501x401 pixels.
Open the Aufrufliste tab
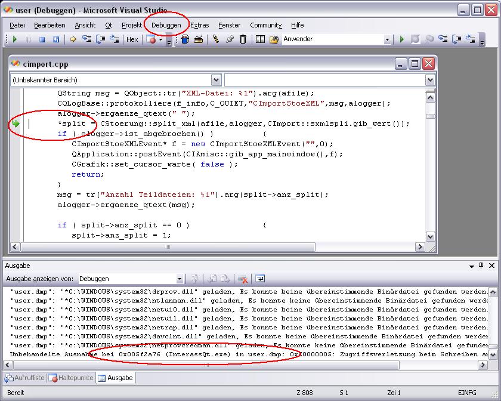(25, 378)
